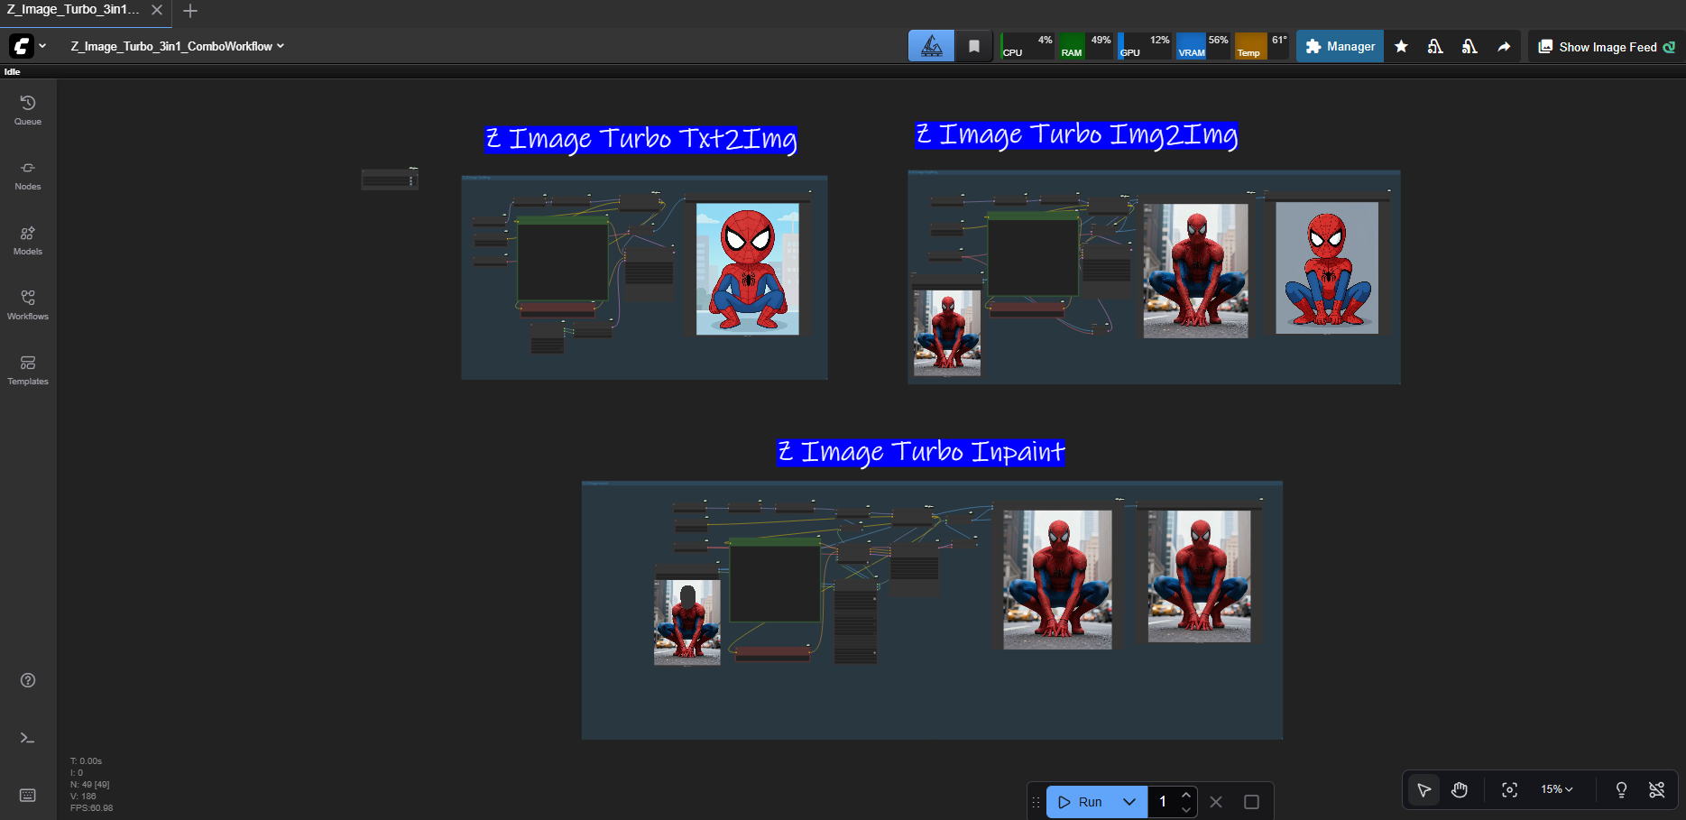Toggle link visibility on the canvas

1657,790
